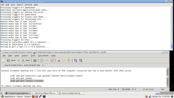Open the terminal Help menu
Image resolution: width=174 pixels, height=98 pixels.
click(36, 5)
